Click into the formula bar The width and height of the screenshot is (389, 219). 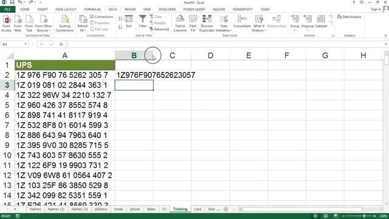point(225,44)
